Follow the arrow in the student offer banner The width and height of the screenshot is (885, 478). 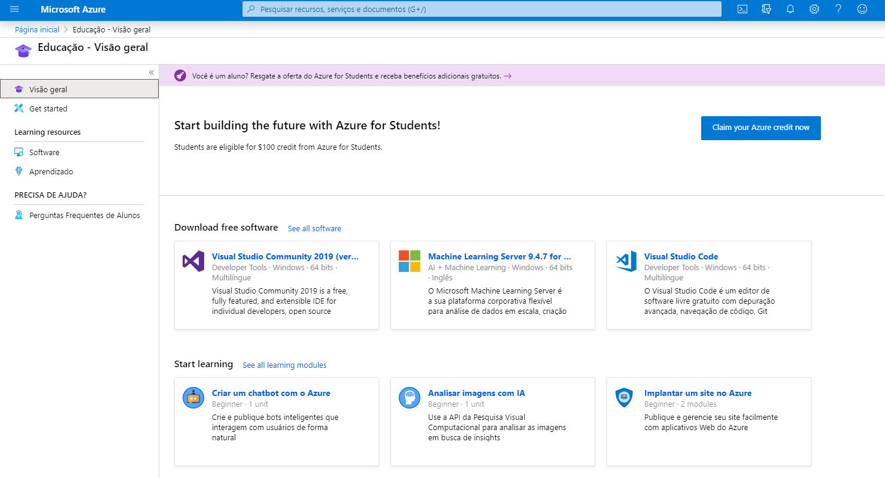coord(508,76)
